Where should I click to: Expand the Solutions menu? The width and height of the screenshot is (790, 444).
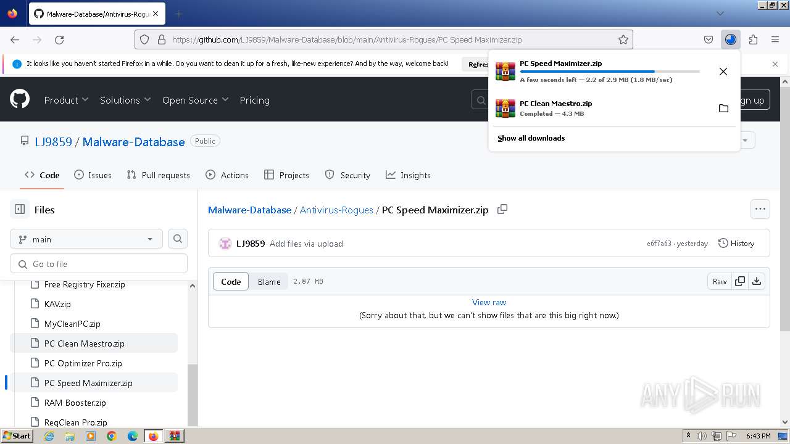pos(125,100)
